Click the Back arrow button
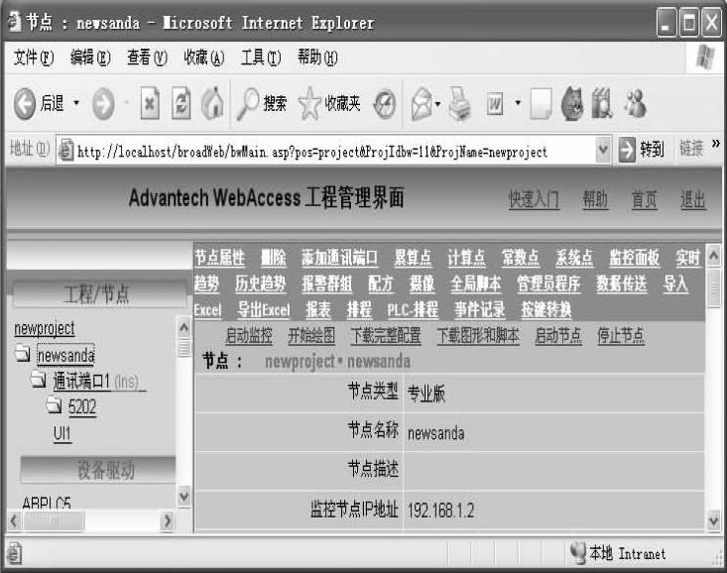Screen dimensions: 727x573 click(x=25, y=104)
